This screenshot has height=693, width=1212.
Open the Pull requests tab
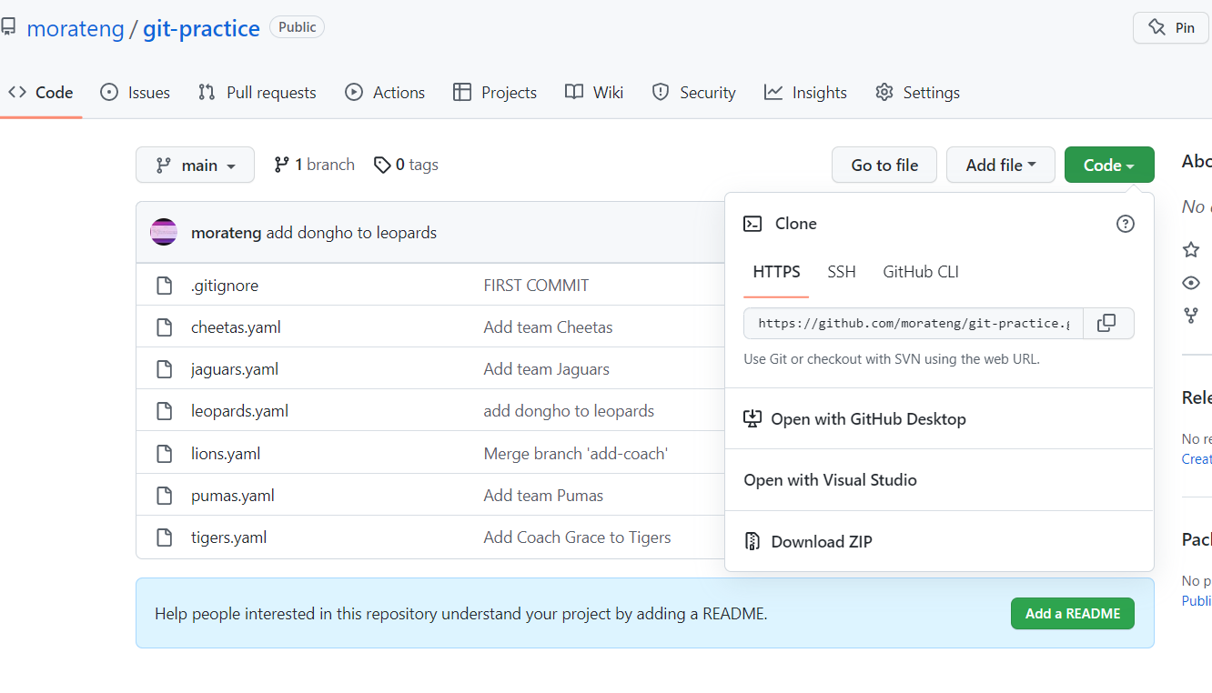click(x=258, y=93)
